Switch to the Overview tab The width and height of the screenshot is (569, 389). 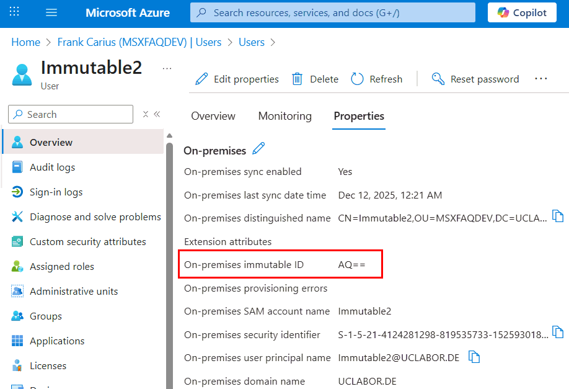(213, 116)
